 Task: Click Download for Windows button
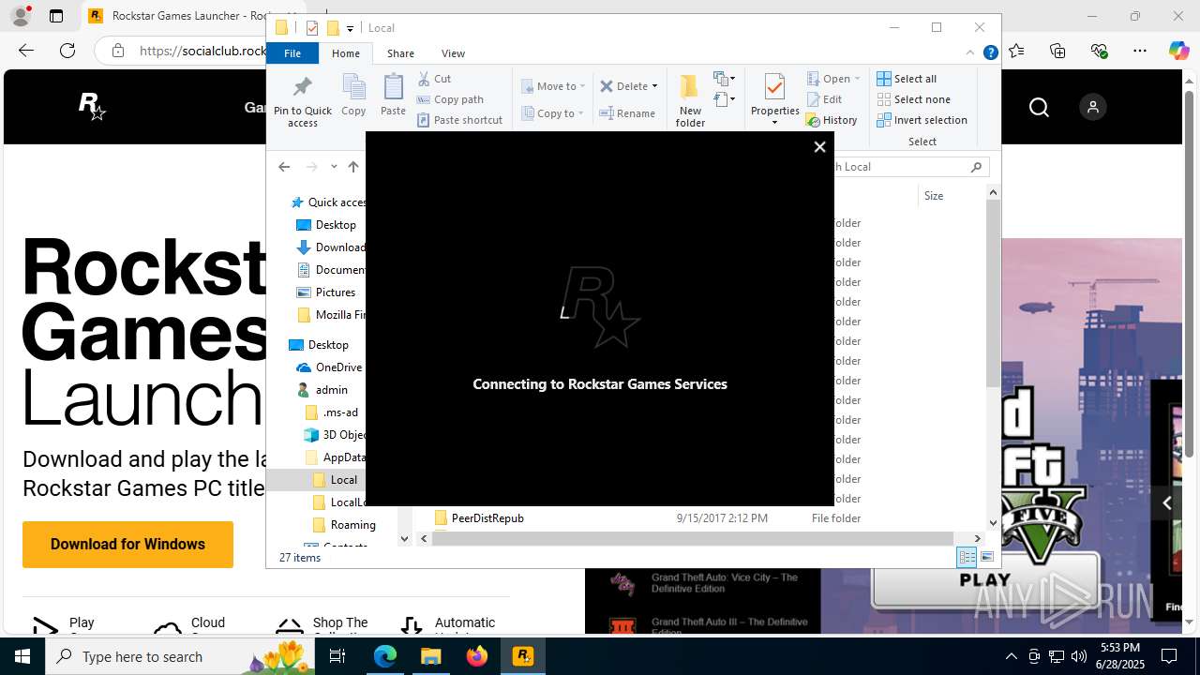(x=127, y=544)
